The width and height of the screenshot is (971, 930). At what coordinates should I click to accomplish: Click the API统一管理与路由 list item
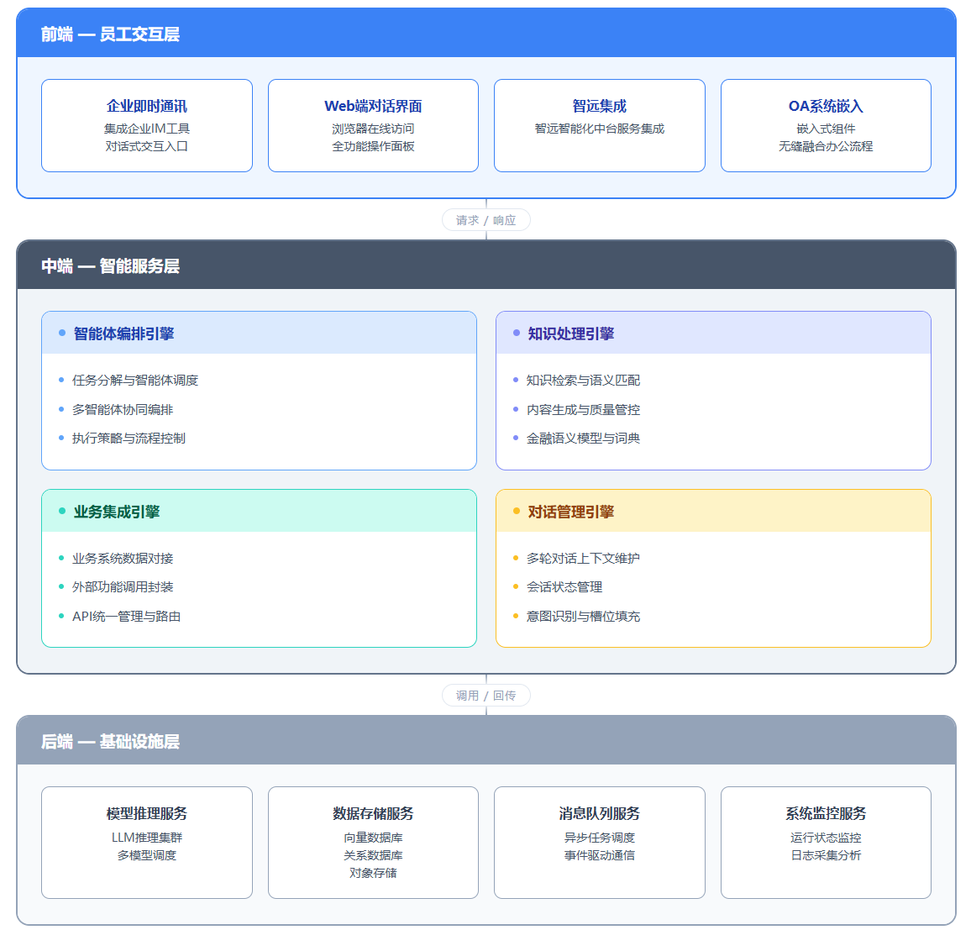126,616
